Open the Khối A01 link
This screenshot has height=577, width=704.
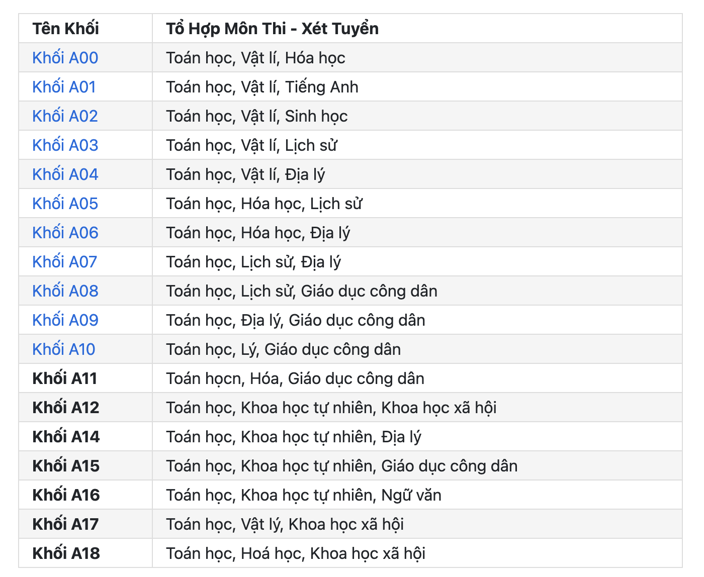[64, 87]
